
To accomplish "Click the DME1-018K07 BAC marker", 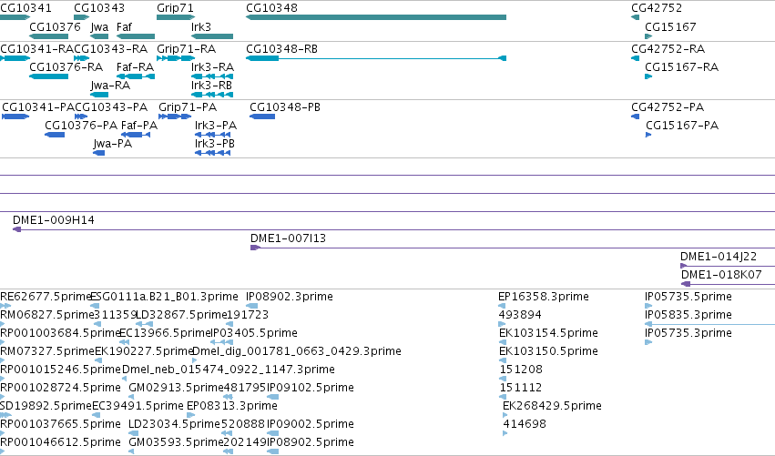I will pyautogui.click(x=686, y=284).
